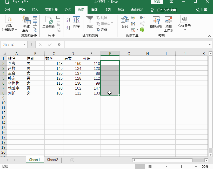Click the Undo arrow icon
The width and height of the screenshot is (213, 169).
[15, 2]
